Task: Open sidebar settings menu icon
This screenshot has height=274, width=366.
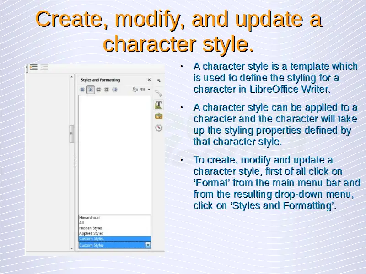Action: coord(158,79)
